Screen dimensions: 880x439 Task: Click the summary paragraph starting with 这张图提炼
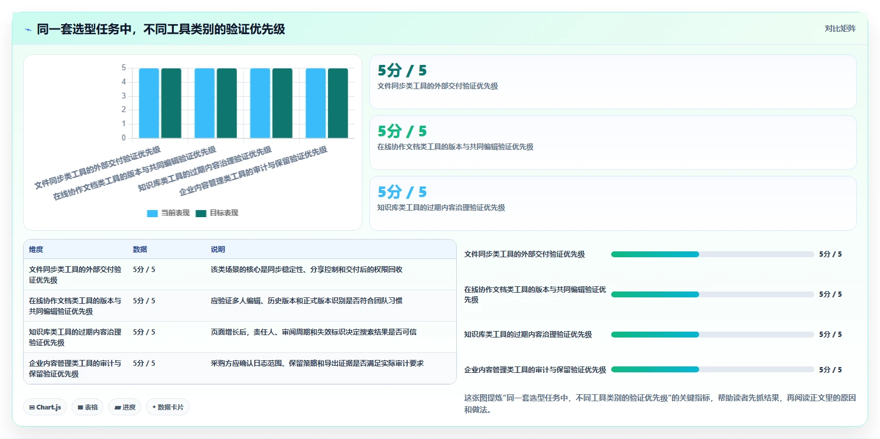(660, 404)
